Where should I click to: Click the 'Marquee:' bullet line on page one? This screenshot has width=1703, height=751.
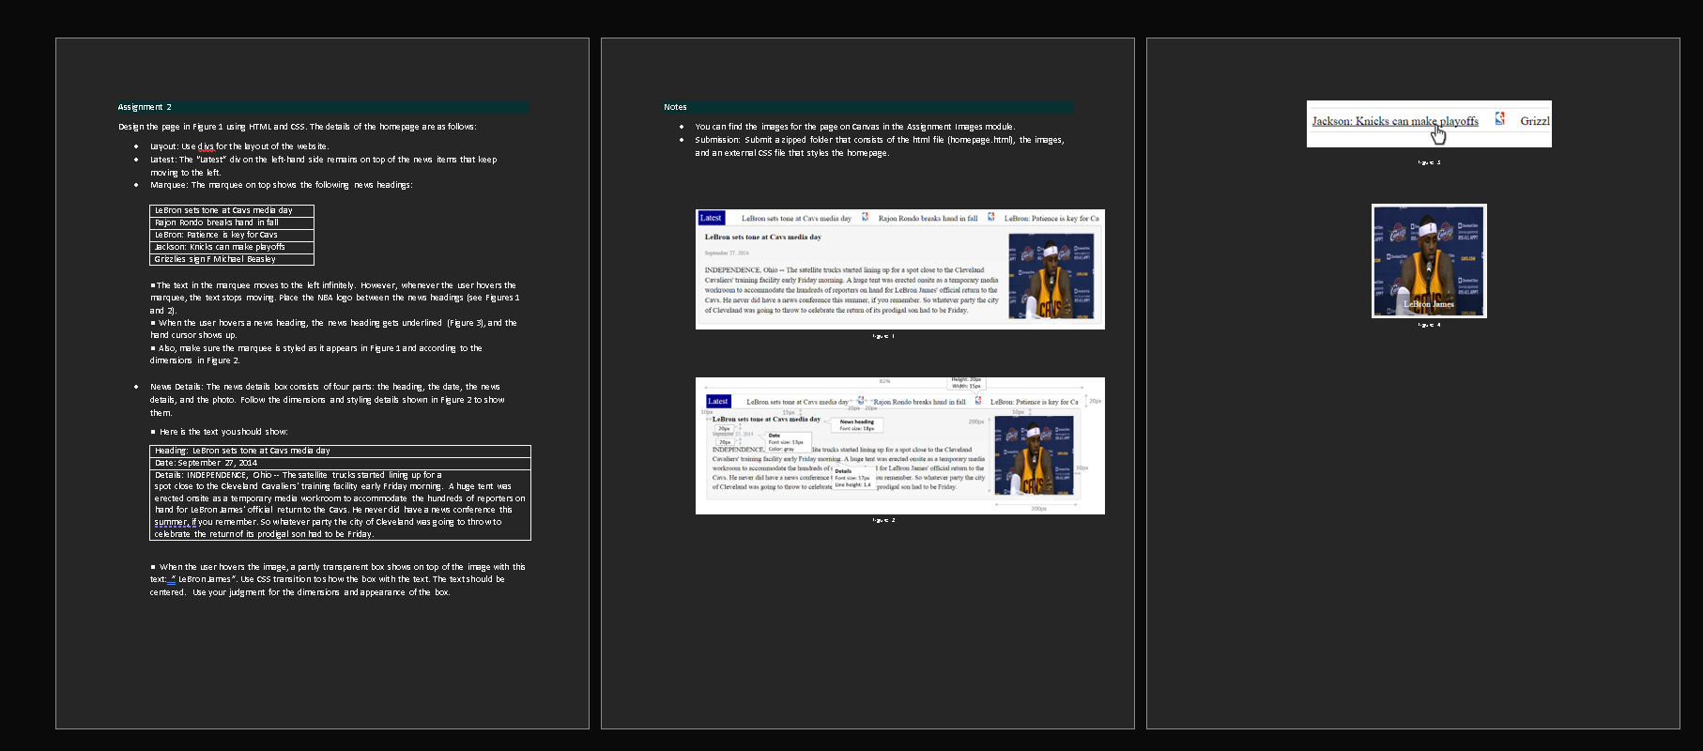click(x=282, y=185)
